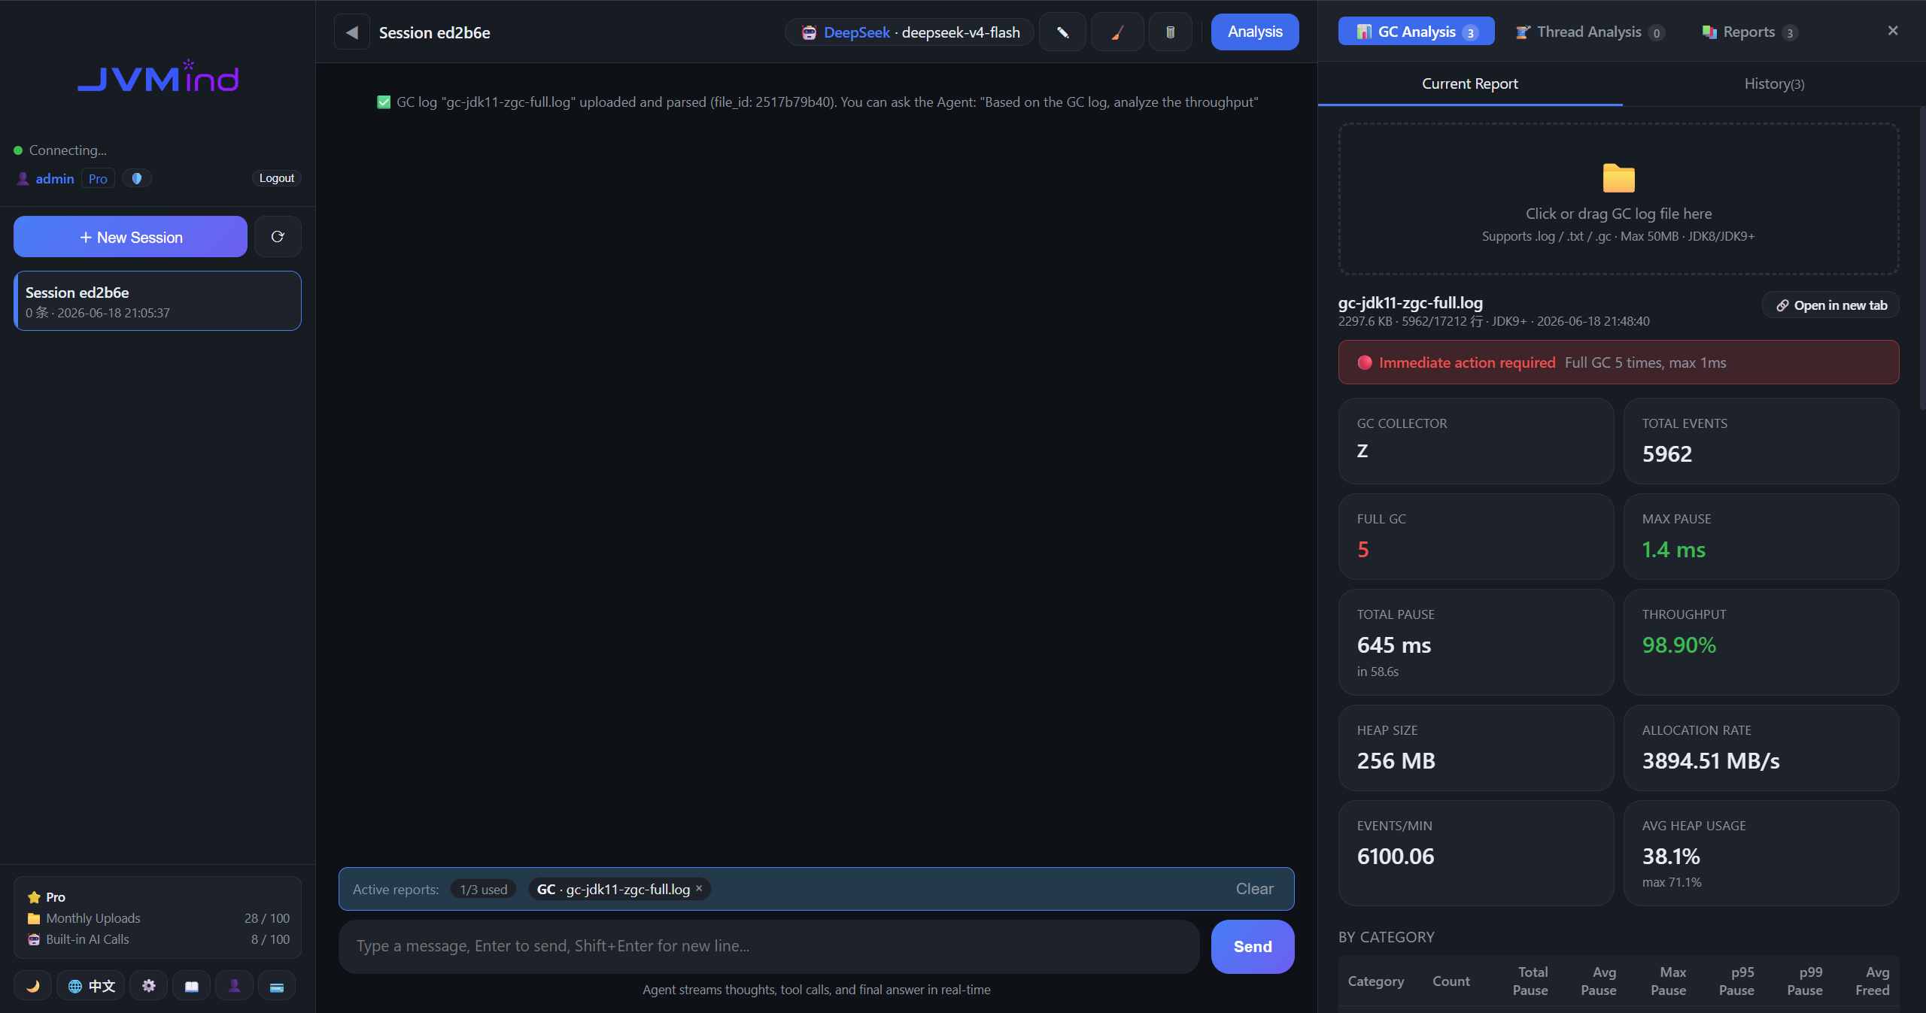Click the gc-jdk11-zgc-full.log file name heading
Image resolution: width=1926 pixels, height=1013 pixels.
pos(1410,303)
